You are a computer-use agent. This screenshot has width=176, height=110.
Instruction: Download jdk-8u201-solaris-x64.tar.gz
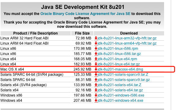click(120, 90)
